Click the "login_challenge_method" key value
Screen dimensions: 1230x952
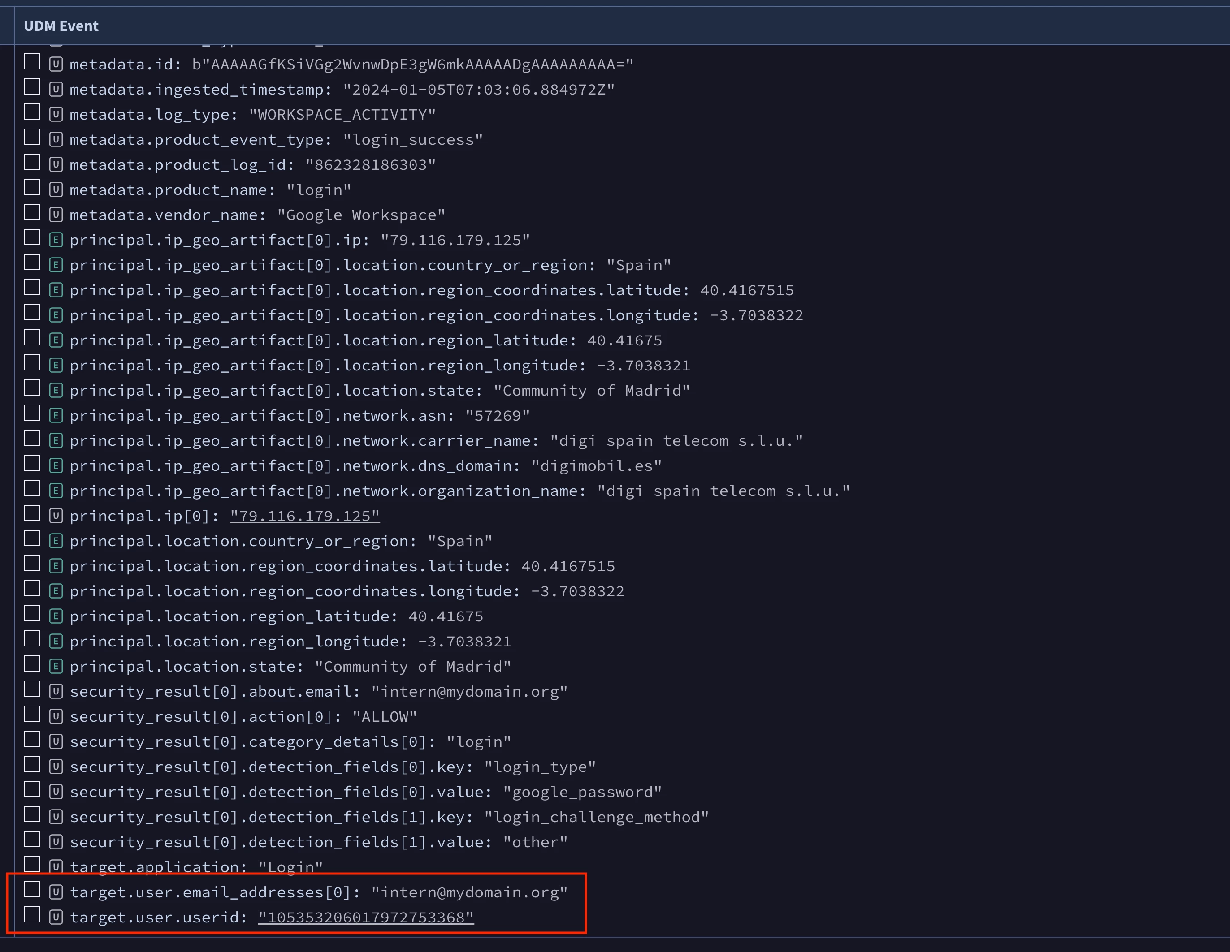(597, 817)
